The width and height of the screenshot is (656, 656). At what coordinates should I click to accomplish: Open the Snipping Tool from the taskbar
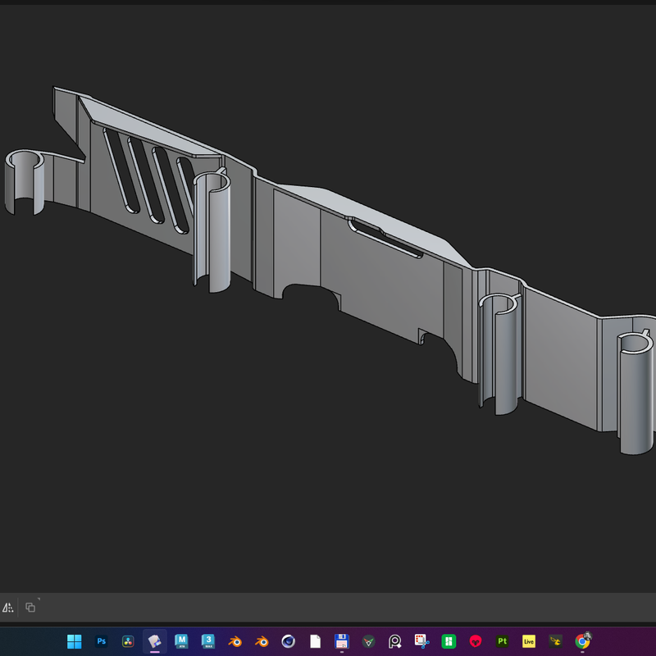(x=421, y=641)
